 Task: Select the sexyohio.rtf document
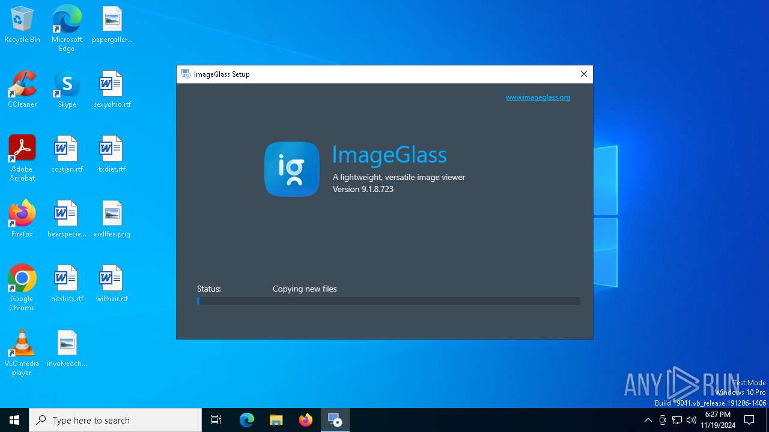[112, 90]
